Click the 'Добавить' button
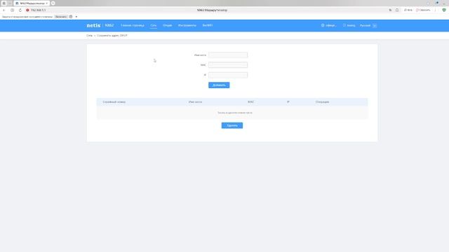Screen dimensions: 449x252 tap(219, 85)
